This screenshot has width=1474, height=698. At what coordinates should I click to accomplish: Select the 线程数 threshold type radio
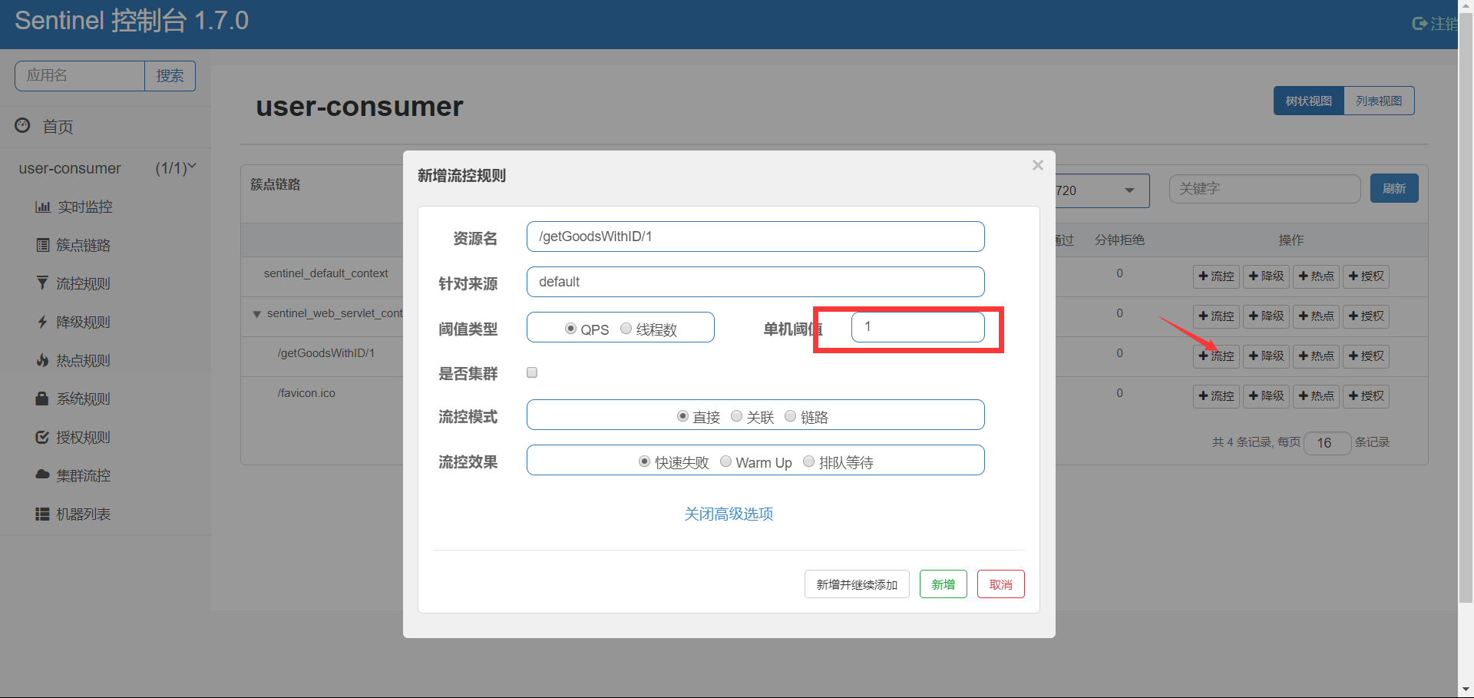(626, 329)
